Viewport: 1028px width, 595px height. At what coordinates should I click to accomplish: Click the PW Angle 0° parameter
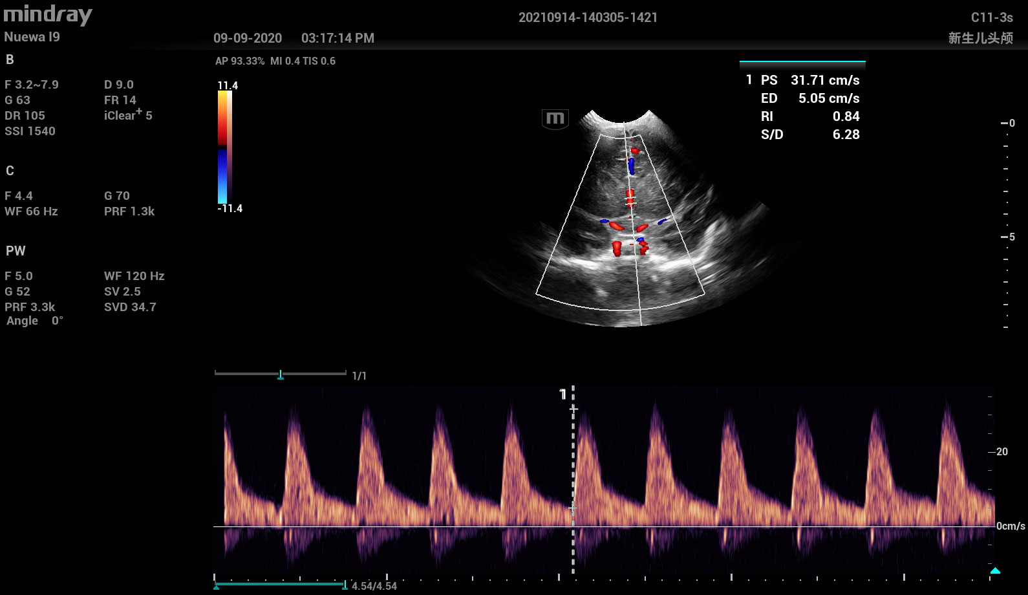pyautogui.click(x=35, y=321)
